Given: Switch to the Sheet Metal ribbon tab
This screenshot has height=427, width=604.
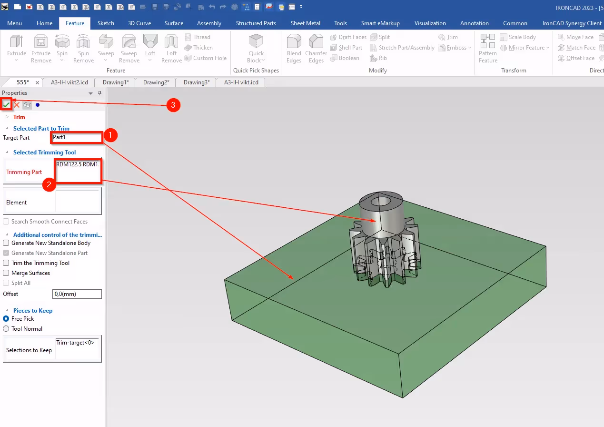Looking at the screenshot, I should tap(305, 23).
